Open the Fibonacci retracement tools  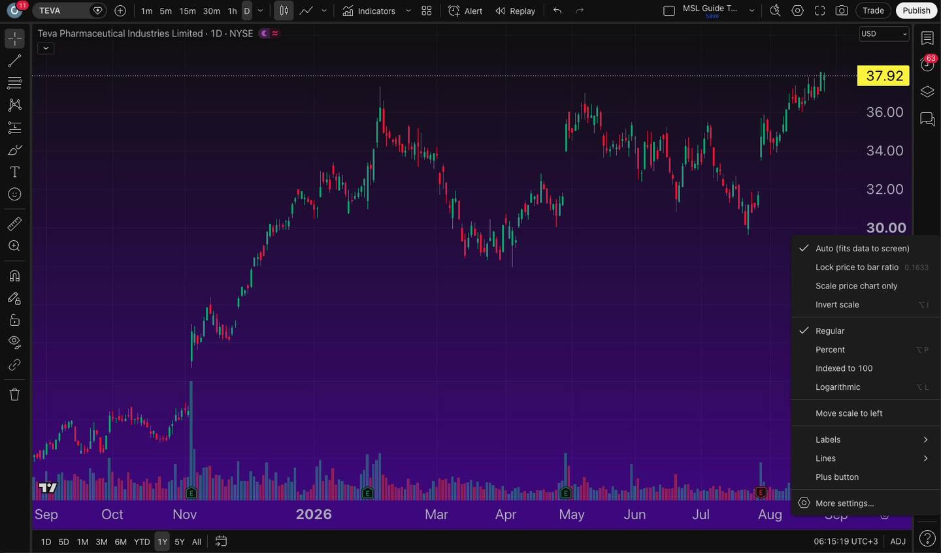pyautogui.click(x=14, y=83)
